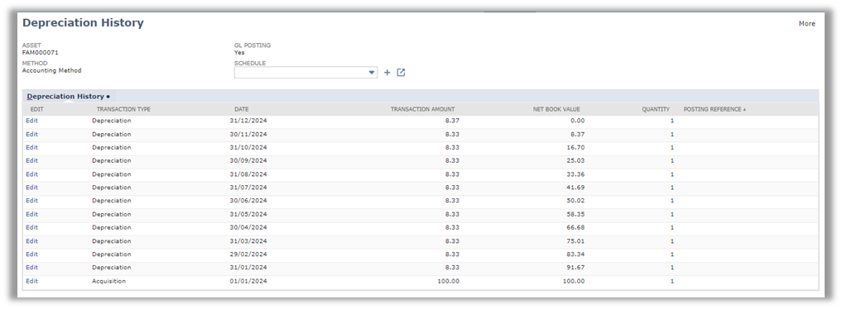Click net book value 33.36

(575, 174)
